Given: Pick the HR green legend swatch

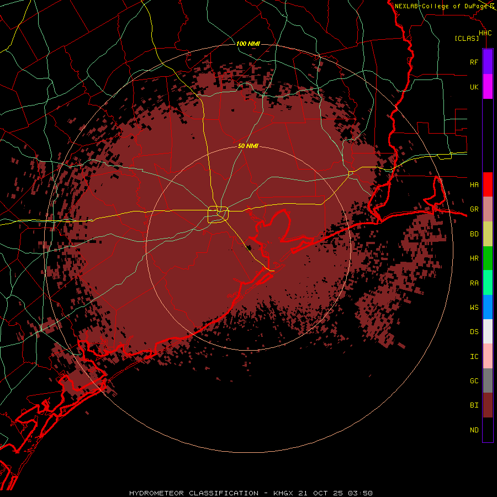Looking at the screenshot, I should click(488, 258).
